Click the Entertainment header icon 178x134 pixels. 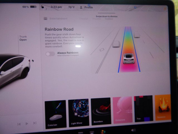pos(46,19)
